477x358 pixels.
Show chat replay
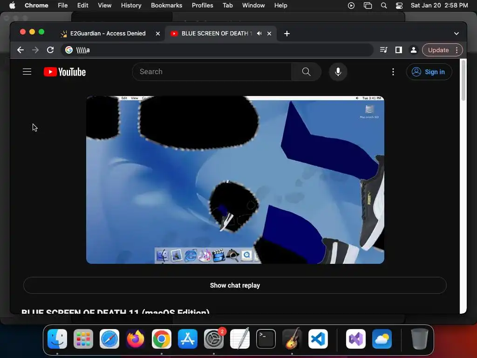point(235,285)
